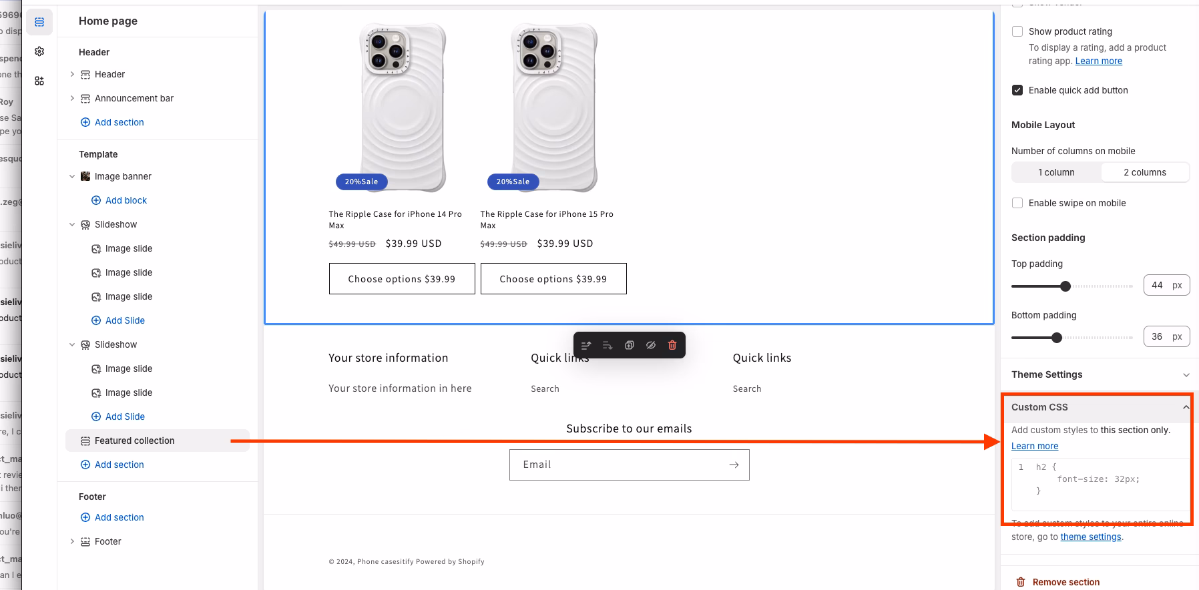
Task: Check the Show product rating checkbox
Action: [1018, 31]
